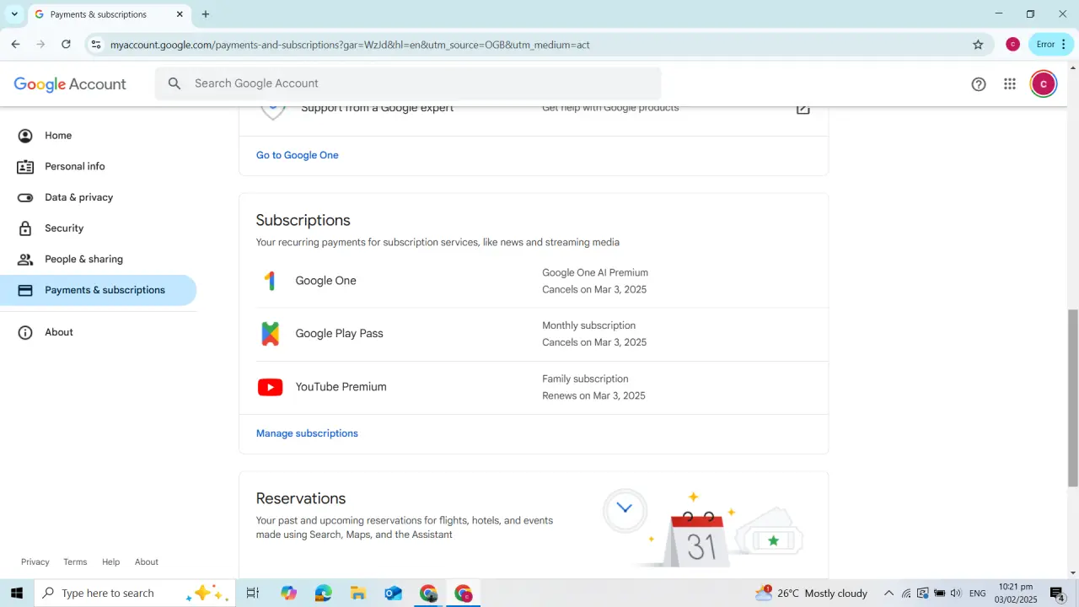Click the Google One subscription icon
The height and width of the screenshot is (607, 1079).
click(270, 281)
